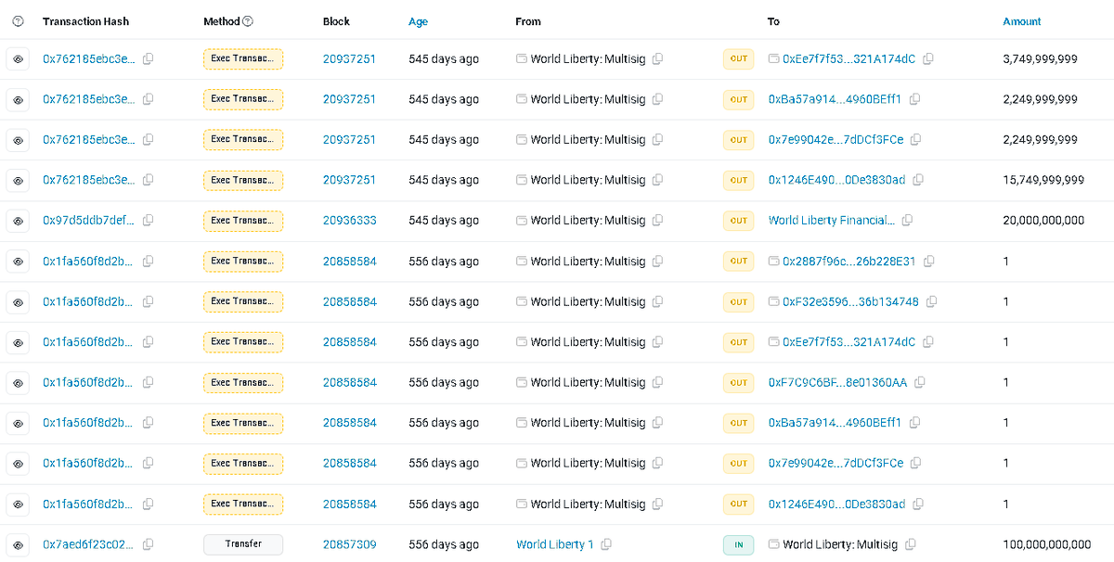
Task: Select the amount 20,000,000,000
Action: (x=1043, y=221)
